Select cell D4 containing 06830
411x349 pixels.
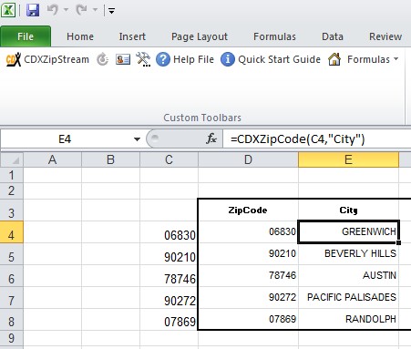(x=248, y=232)
